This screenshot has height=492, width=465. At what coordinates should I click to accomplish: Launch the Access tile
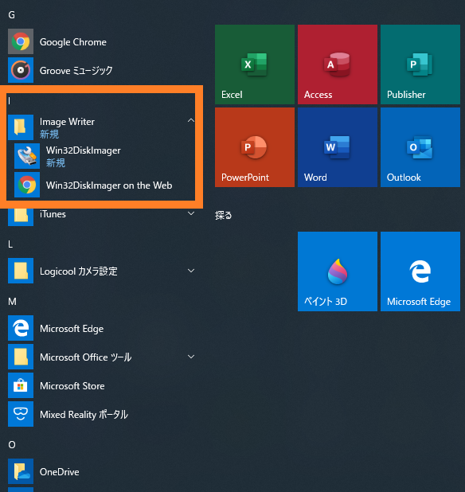tap(338, 64)
